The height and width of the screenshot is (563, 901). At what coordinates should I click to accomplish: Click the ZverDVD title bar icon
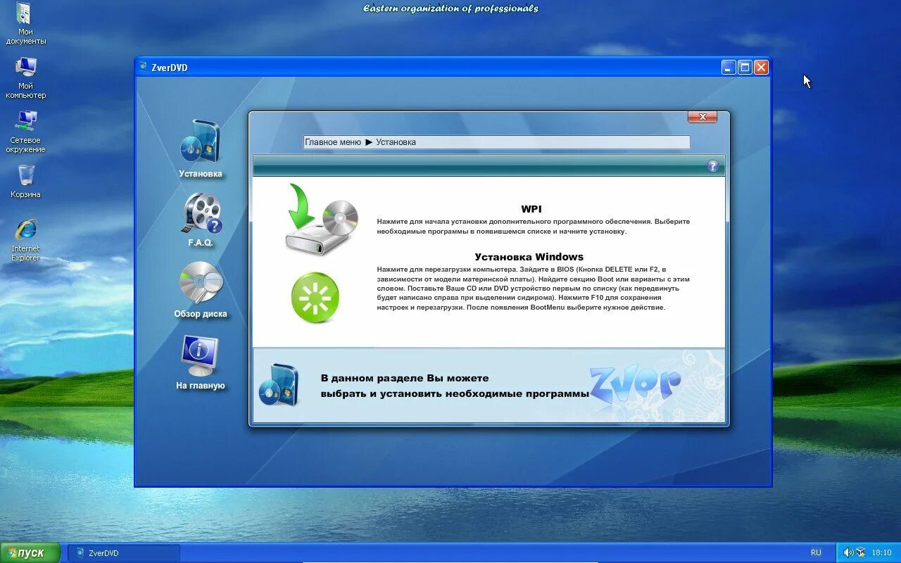(x=143, y=68)
